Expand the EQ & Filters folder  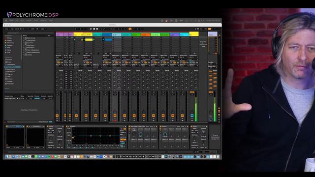[x=24, y=45]
